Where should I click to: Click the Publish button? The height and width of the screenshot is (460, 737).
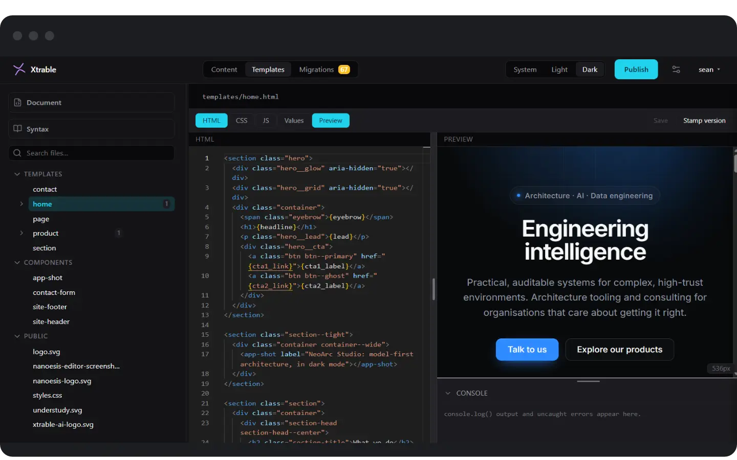point(636,70)
